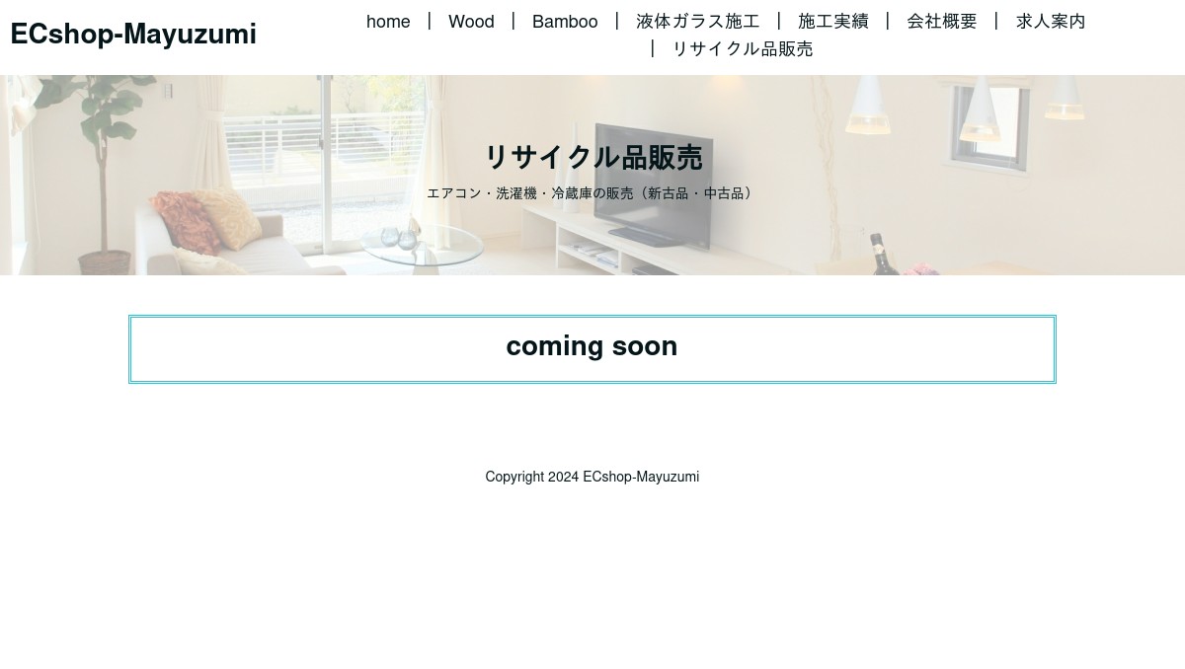Visit the 液体ガラス施工 page
The height and width of the screenshot is (669, 1185).
click(x=698, y=21)
